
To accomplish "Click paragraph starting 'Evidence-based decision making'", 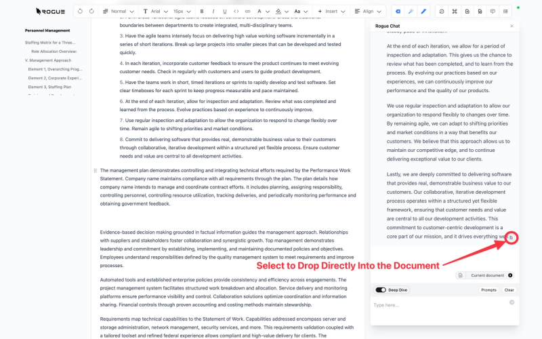I will [227, 249].
